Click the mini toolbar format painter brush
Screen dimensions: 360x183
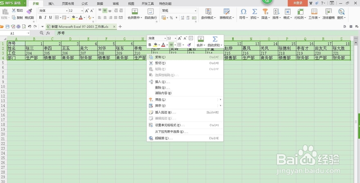click(189, 45)
